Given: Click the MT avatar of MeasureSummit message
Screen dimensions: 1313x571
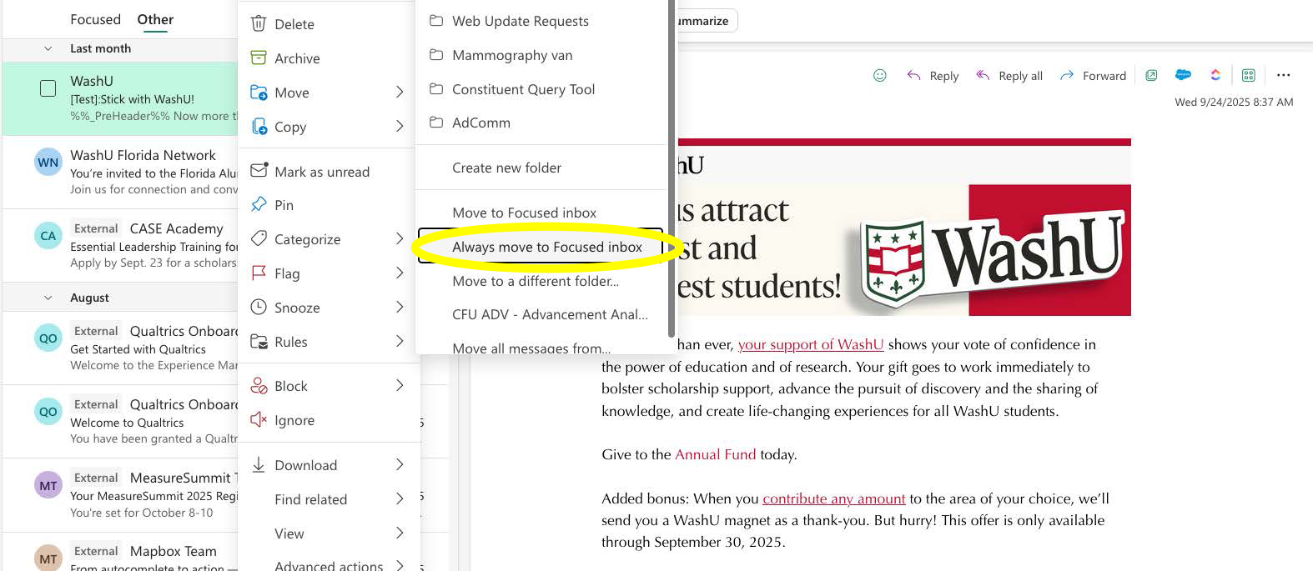Looking at the screenshot, I should pos(48,485).
